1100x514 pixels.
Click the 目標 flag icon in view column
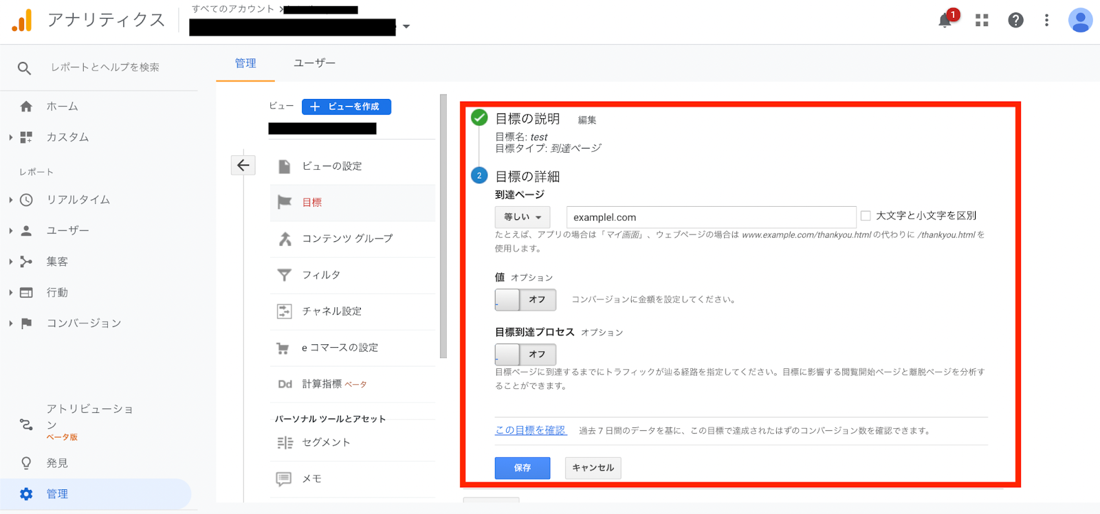click(284, 203)
